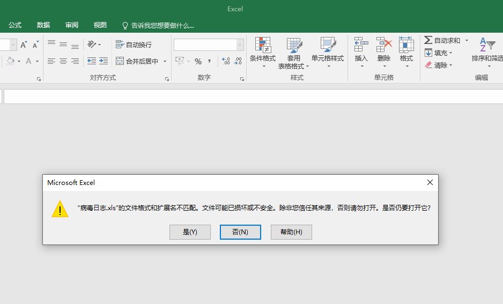Click 自动求和 AutoSum
The image size is (503, 304).
(442, 40)
